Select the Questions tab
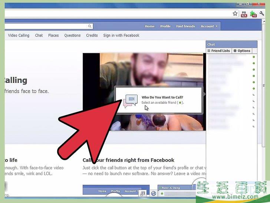The width and height of the screenshot is (270, 203). point(72,35)
